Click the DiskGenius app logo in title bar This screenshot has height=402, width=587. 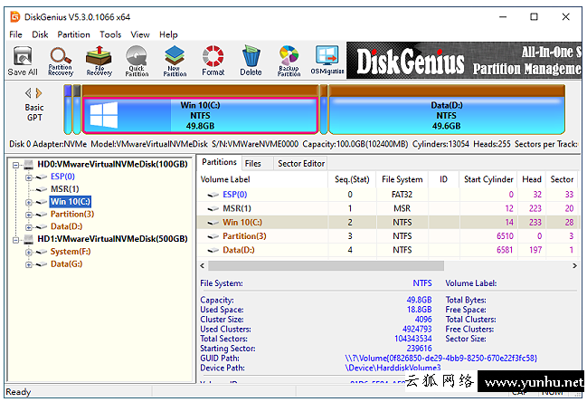14,17
